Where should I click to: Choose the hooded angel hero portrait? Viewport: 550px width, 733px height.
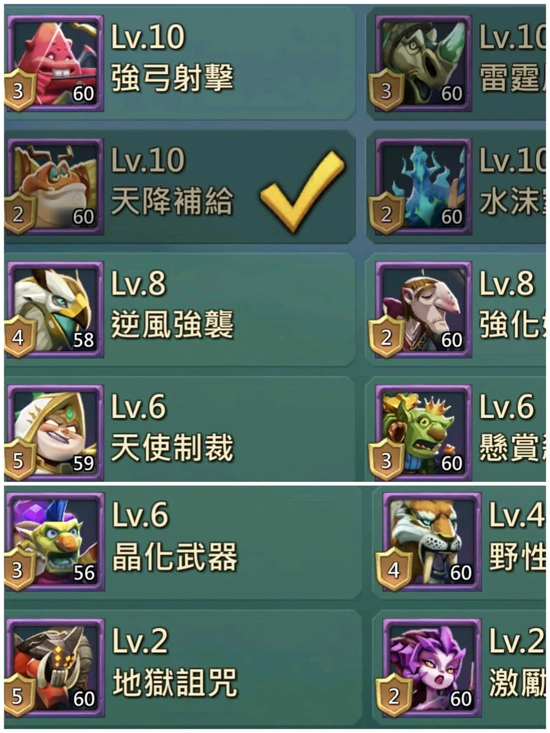55,432
